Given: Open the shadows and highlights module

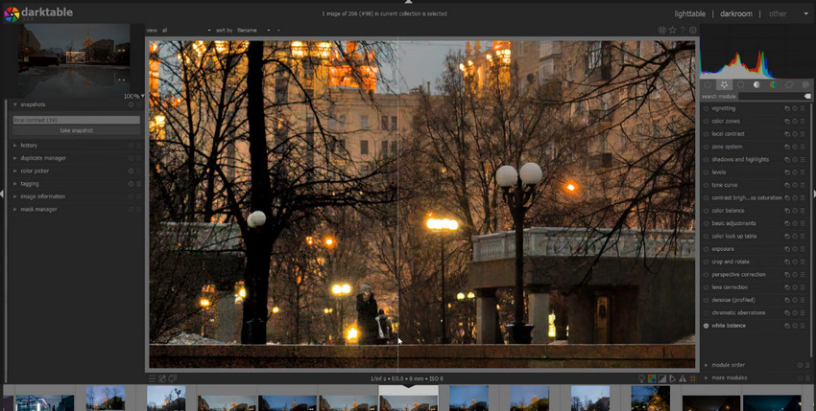Looking at the screenshot, I should click(739, 160).
